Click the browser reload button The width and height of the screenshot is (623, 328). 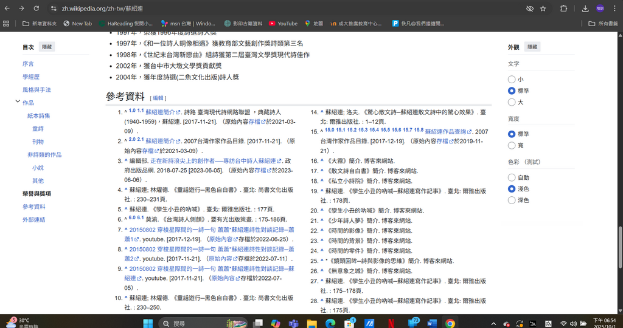pos(37,9)
